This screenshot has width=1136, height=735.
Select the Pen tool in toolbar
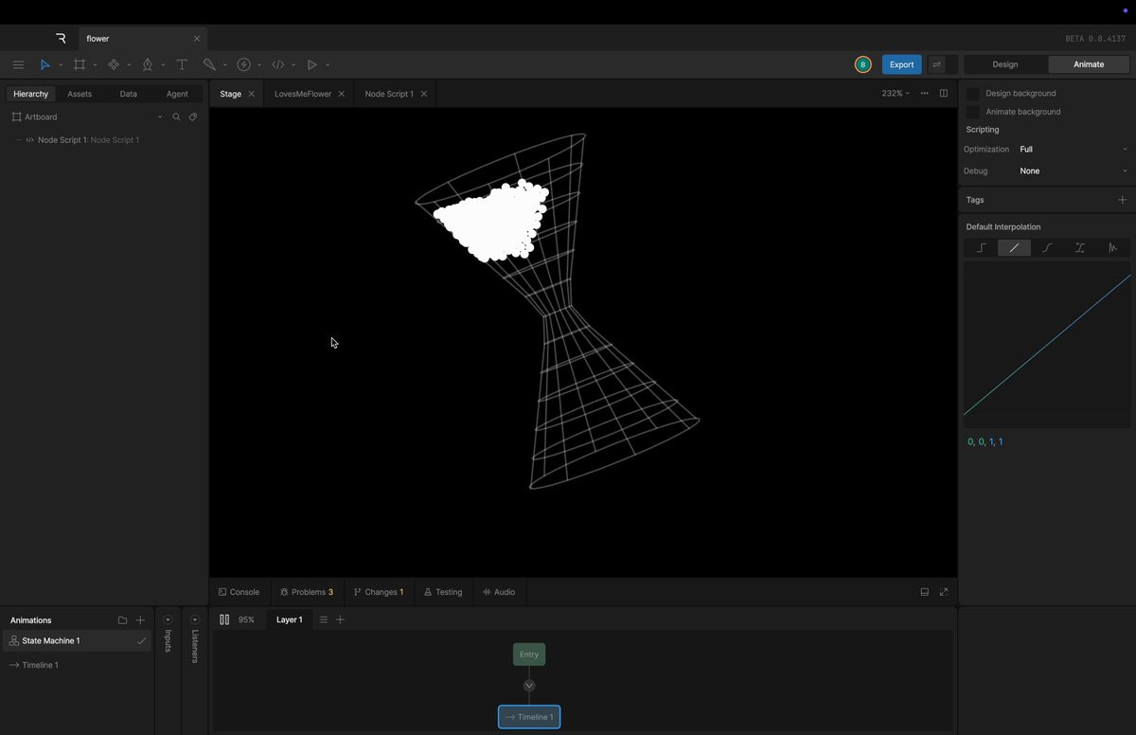coord(147,64)
